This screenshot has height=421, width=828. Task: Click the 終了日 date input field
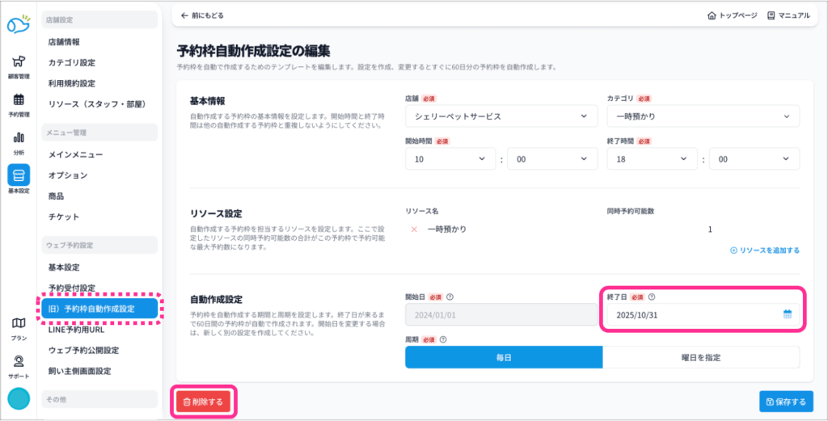pyautogui.click(x=693, y=314)
